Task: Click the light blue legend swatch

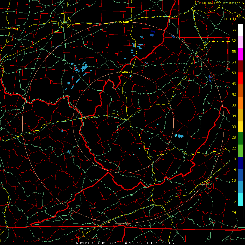Action: coord(240,187)
